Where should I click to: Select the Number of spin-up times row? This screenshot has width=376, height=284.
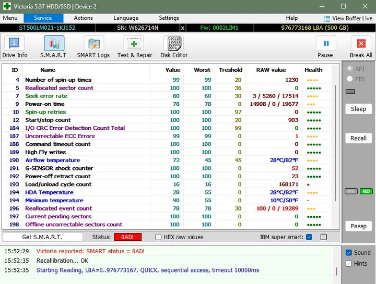coord(168,80)
